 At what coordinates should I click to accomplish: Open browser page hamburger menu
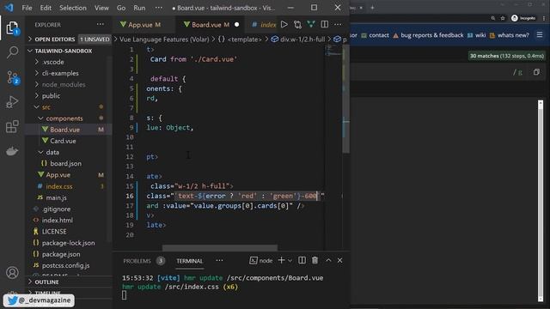click(x=540, y=34)
